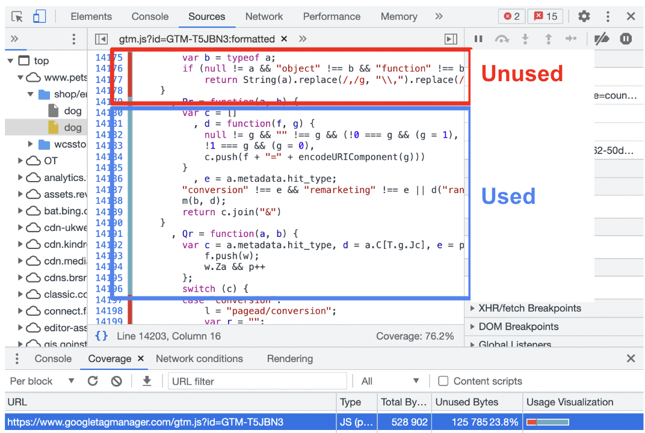Expand the analytics domain node

pos(20,177)
